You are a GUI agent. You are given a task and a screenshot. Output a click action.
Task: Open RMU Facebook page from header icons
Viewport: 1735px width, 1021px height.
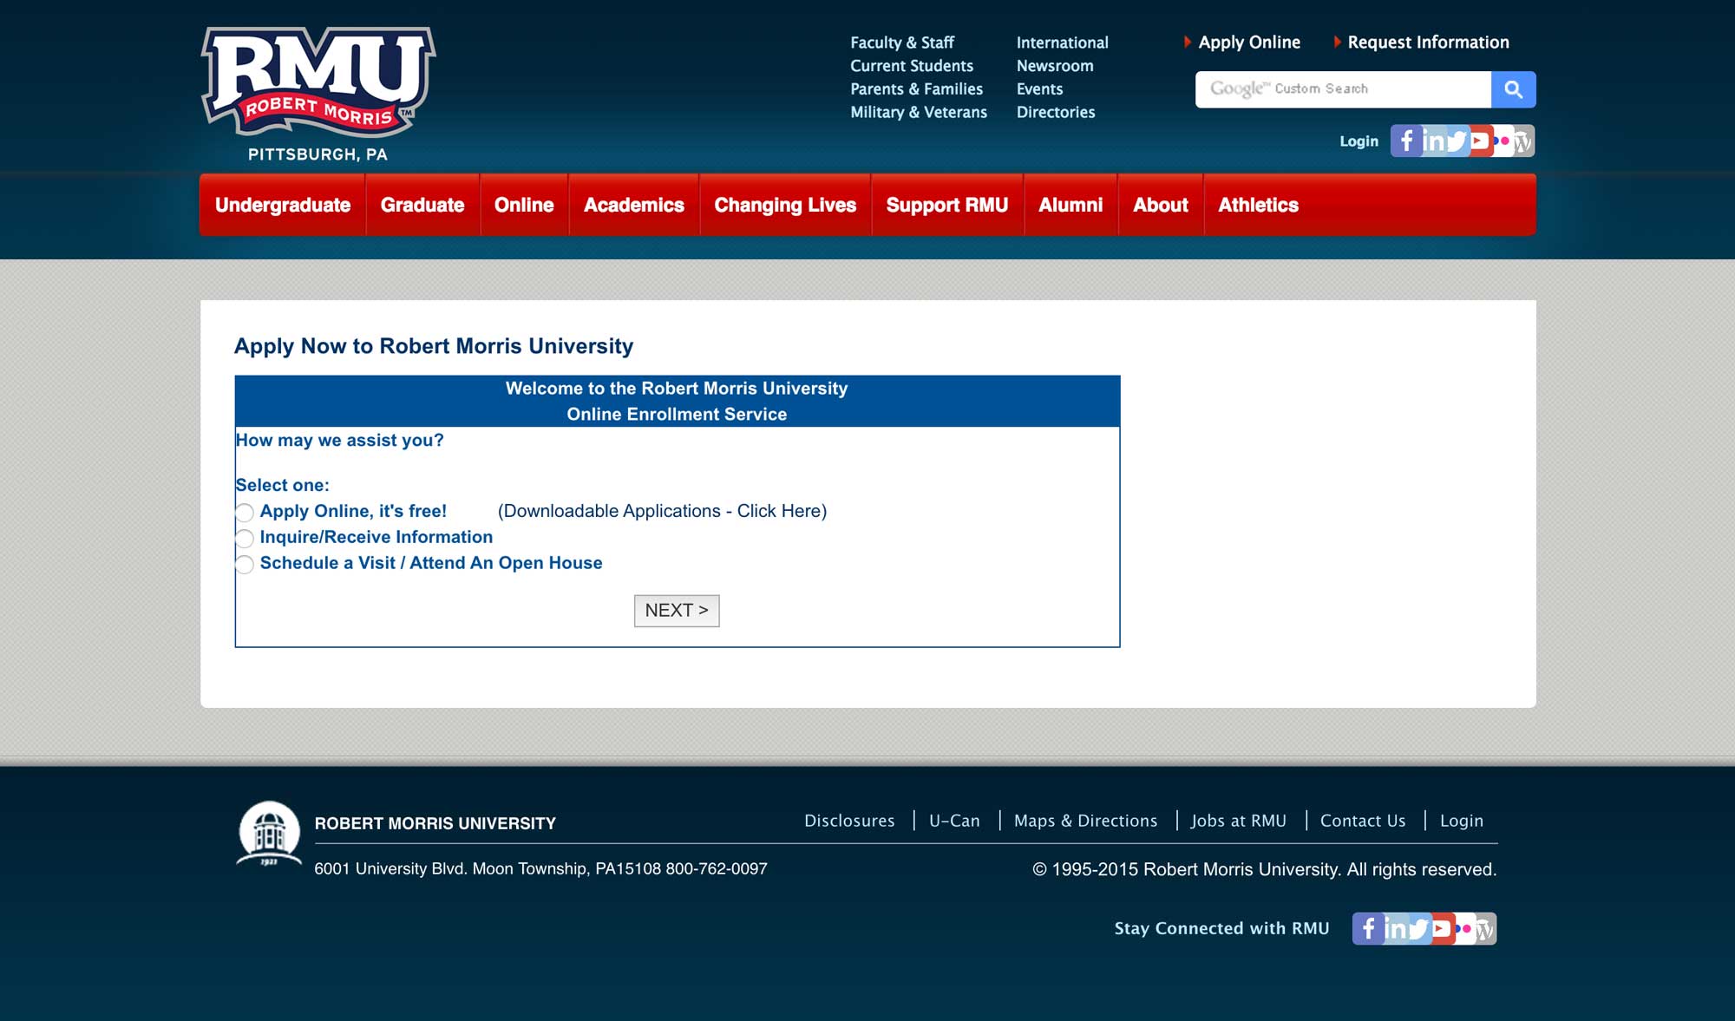(x=1405, y=141)
